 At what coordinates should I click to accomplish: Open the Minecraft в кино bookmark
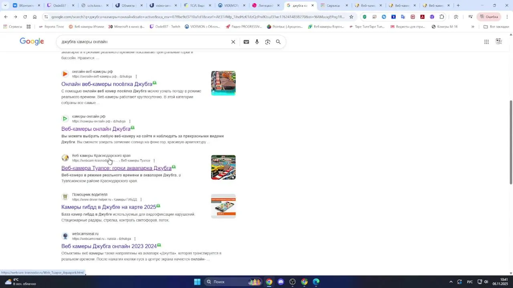[x=126, y=26]
